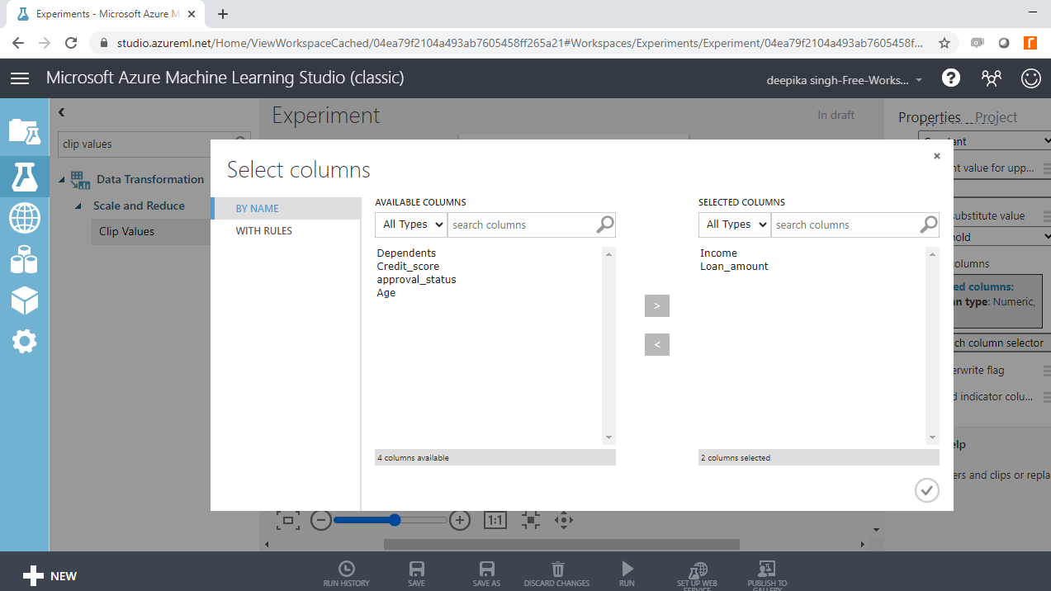Open the workspace users icon

pyautogui.click(x=991, y=78)
